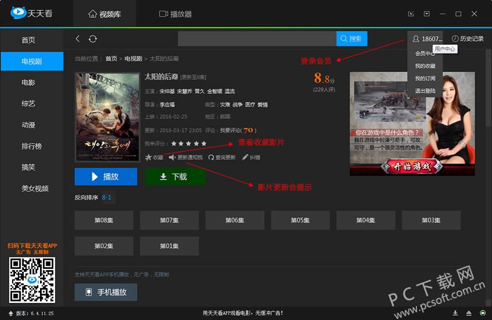Rate with the fifth star

tap(203, 144)
